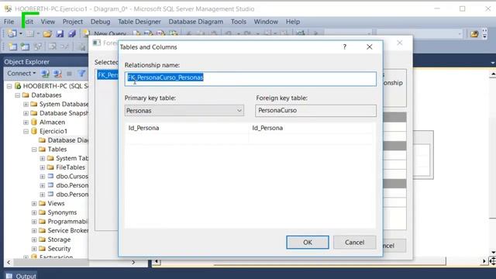Screen dimensions: 496x279
Task: Click the New Query toolbar button
Action: tap(105, 33)
